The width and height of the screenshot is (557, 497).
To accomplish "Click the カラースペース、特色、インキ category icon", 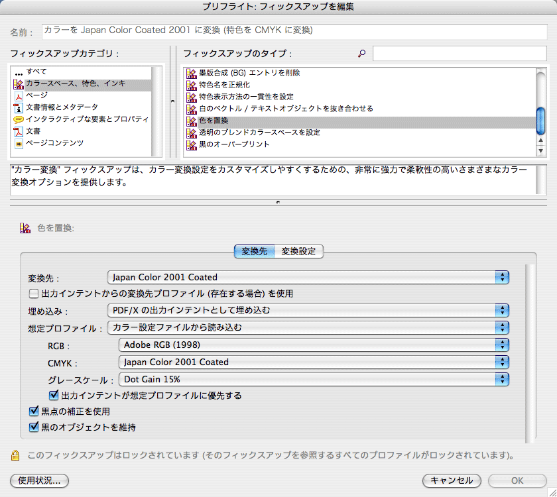I will tap(19, 84).
